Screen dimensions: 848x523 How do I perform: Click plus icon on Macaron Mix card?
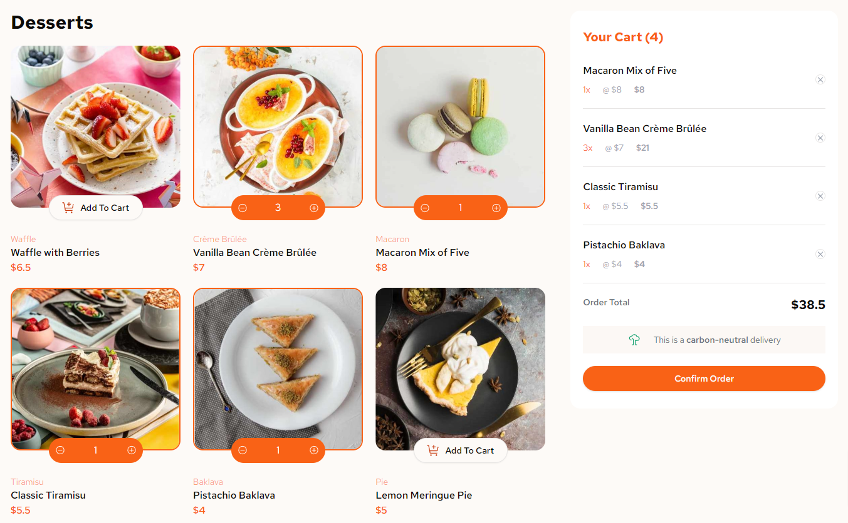496,208
